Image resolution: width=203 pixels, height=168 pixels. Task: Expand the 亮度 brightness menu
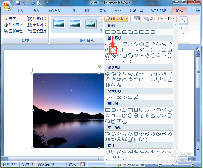pyautogui.click(x=11, y=19)
